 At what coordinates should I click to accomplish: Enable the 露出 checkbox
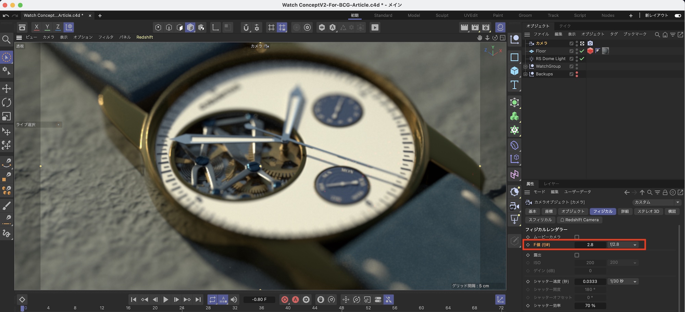pyautogui.click(x=577, y=255)
